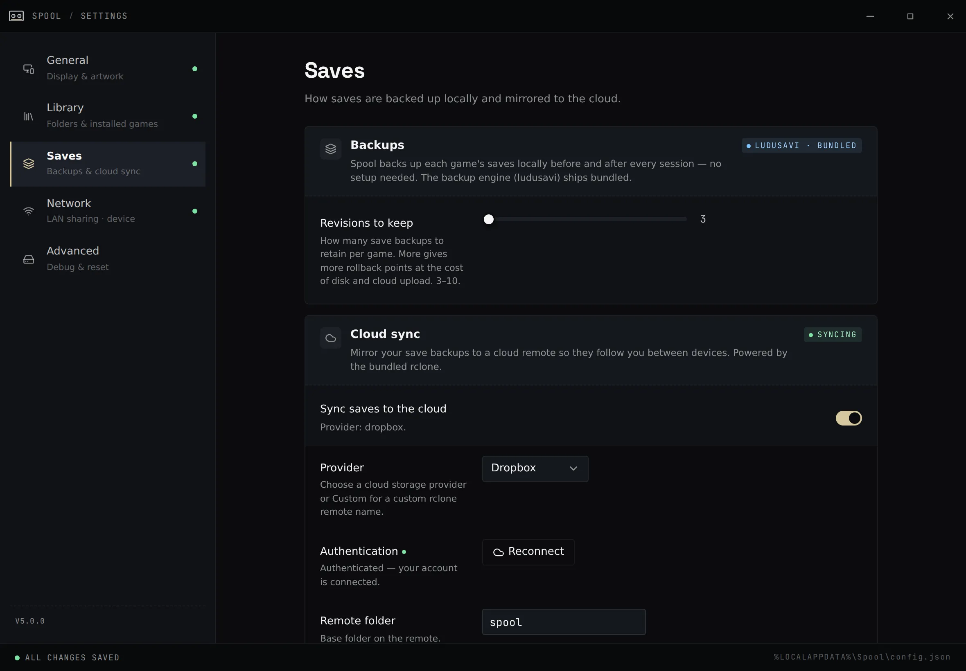
Task: Click the SETTINGS breadcrumb in title bar
Action: click(x=104, y=16)
